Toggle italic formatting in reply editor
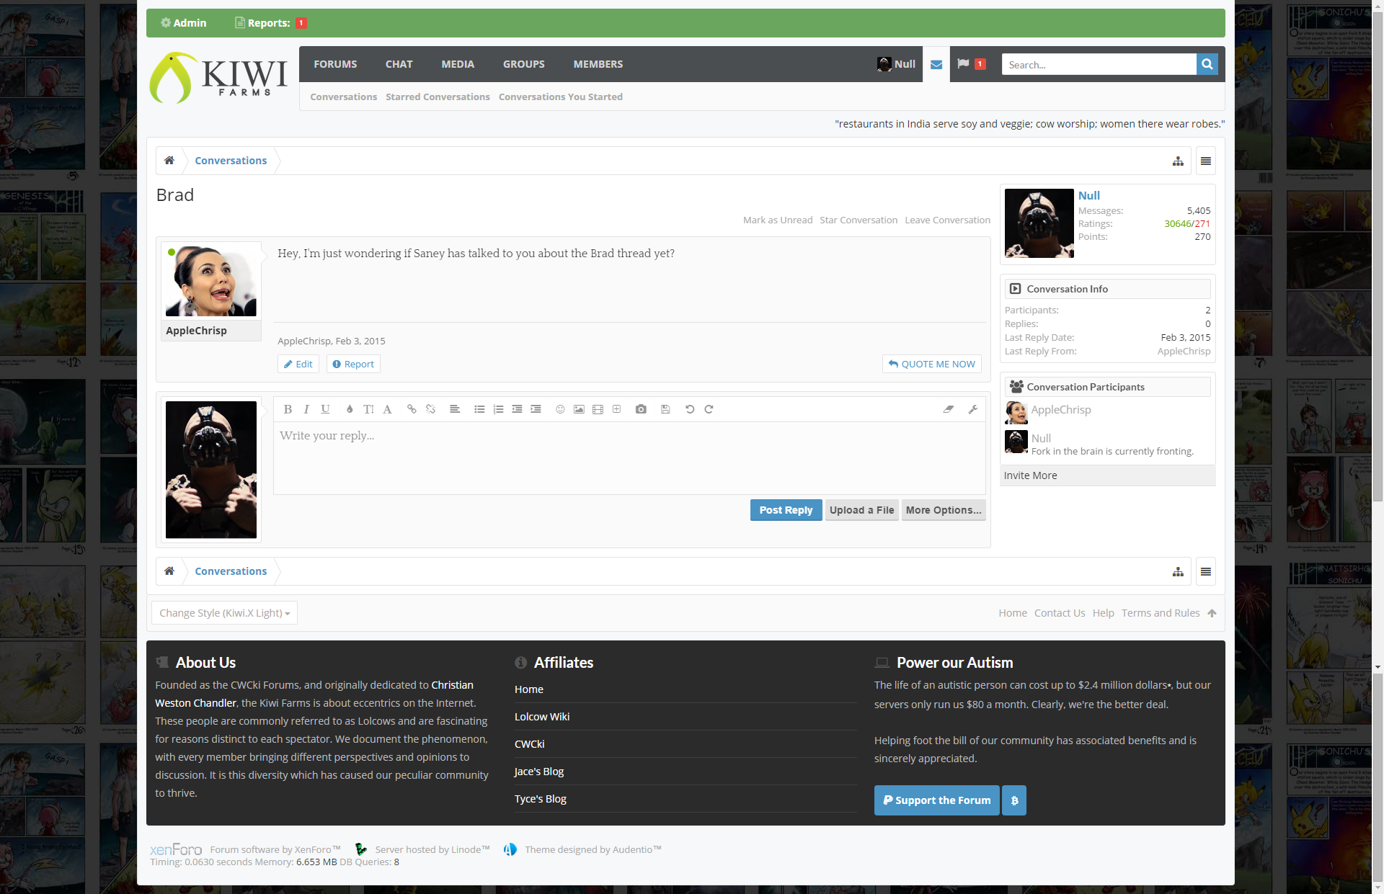Screen dimensions: 1384x894 click(306, 409)
